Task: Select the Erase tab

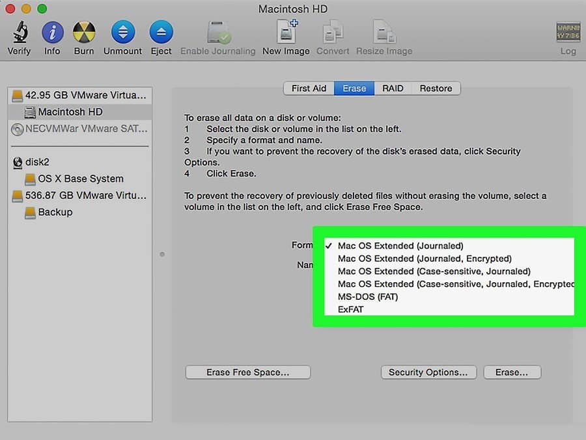Action: pyautogui.click(x=354, y=88)
